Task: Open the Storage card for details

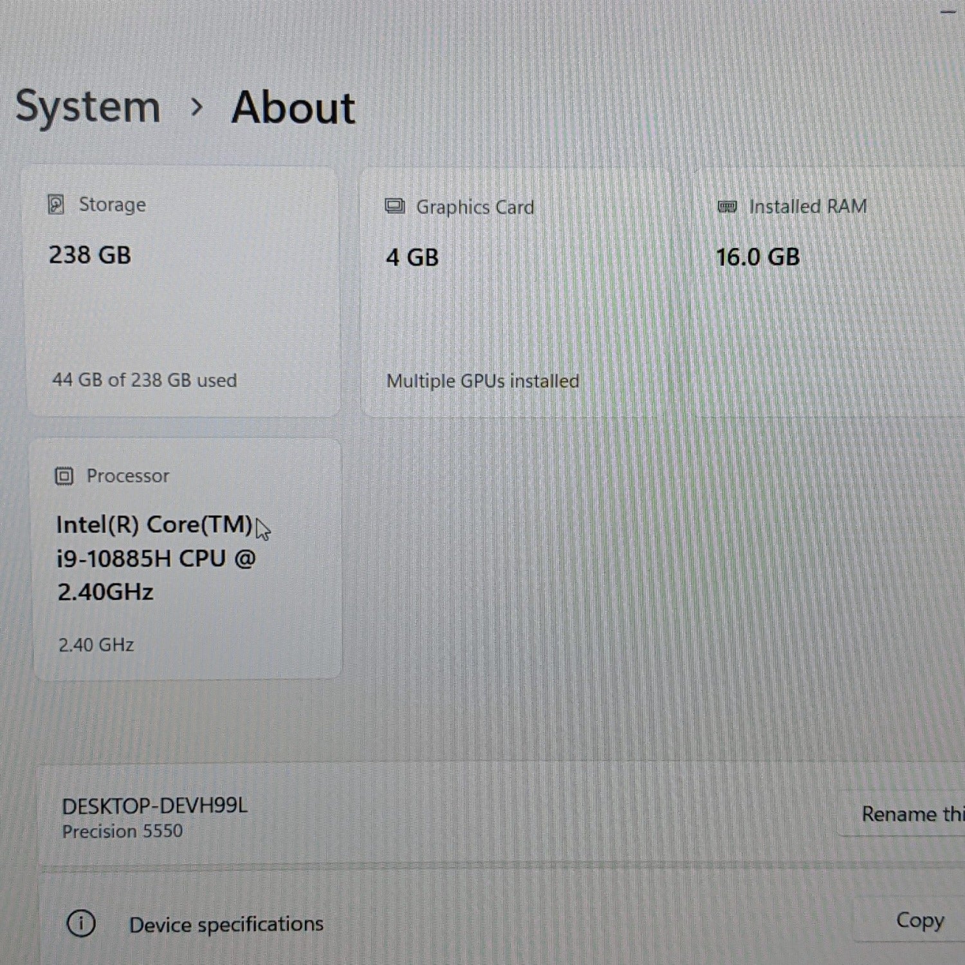Action: [x=183, y=290]
